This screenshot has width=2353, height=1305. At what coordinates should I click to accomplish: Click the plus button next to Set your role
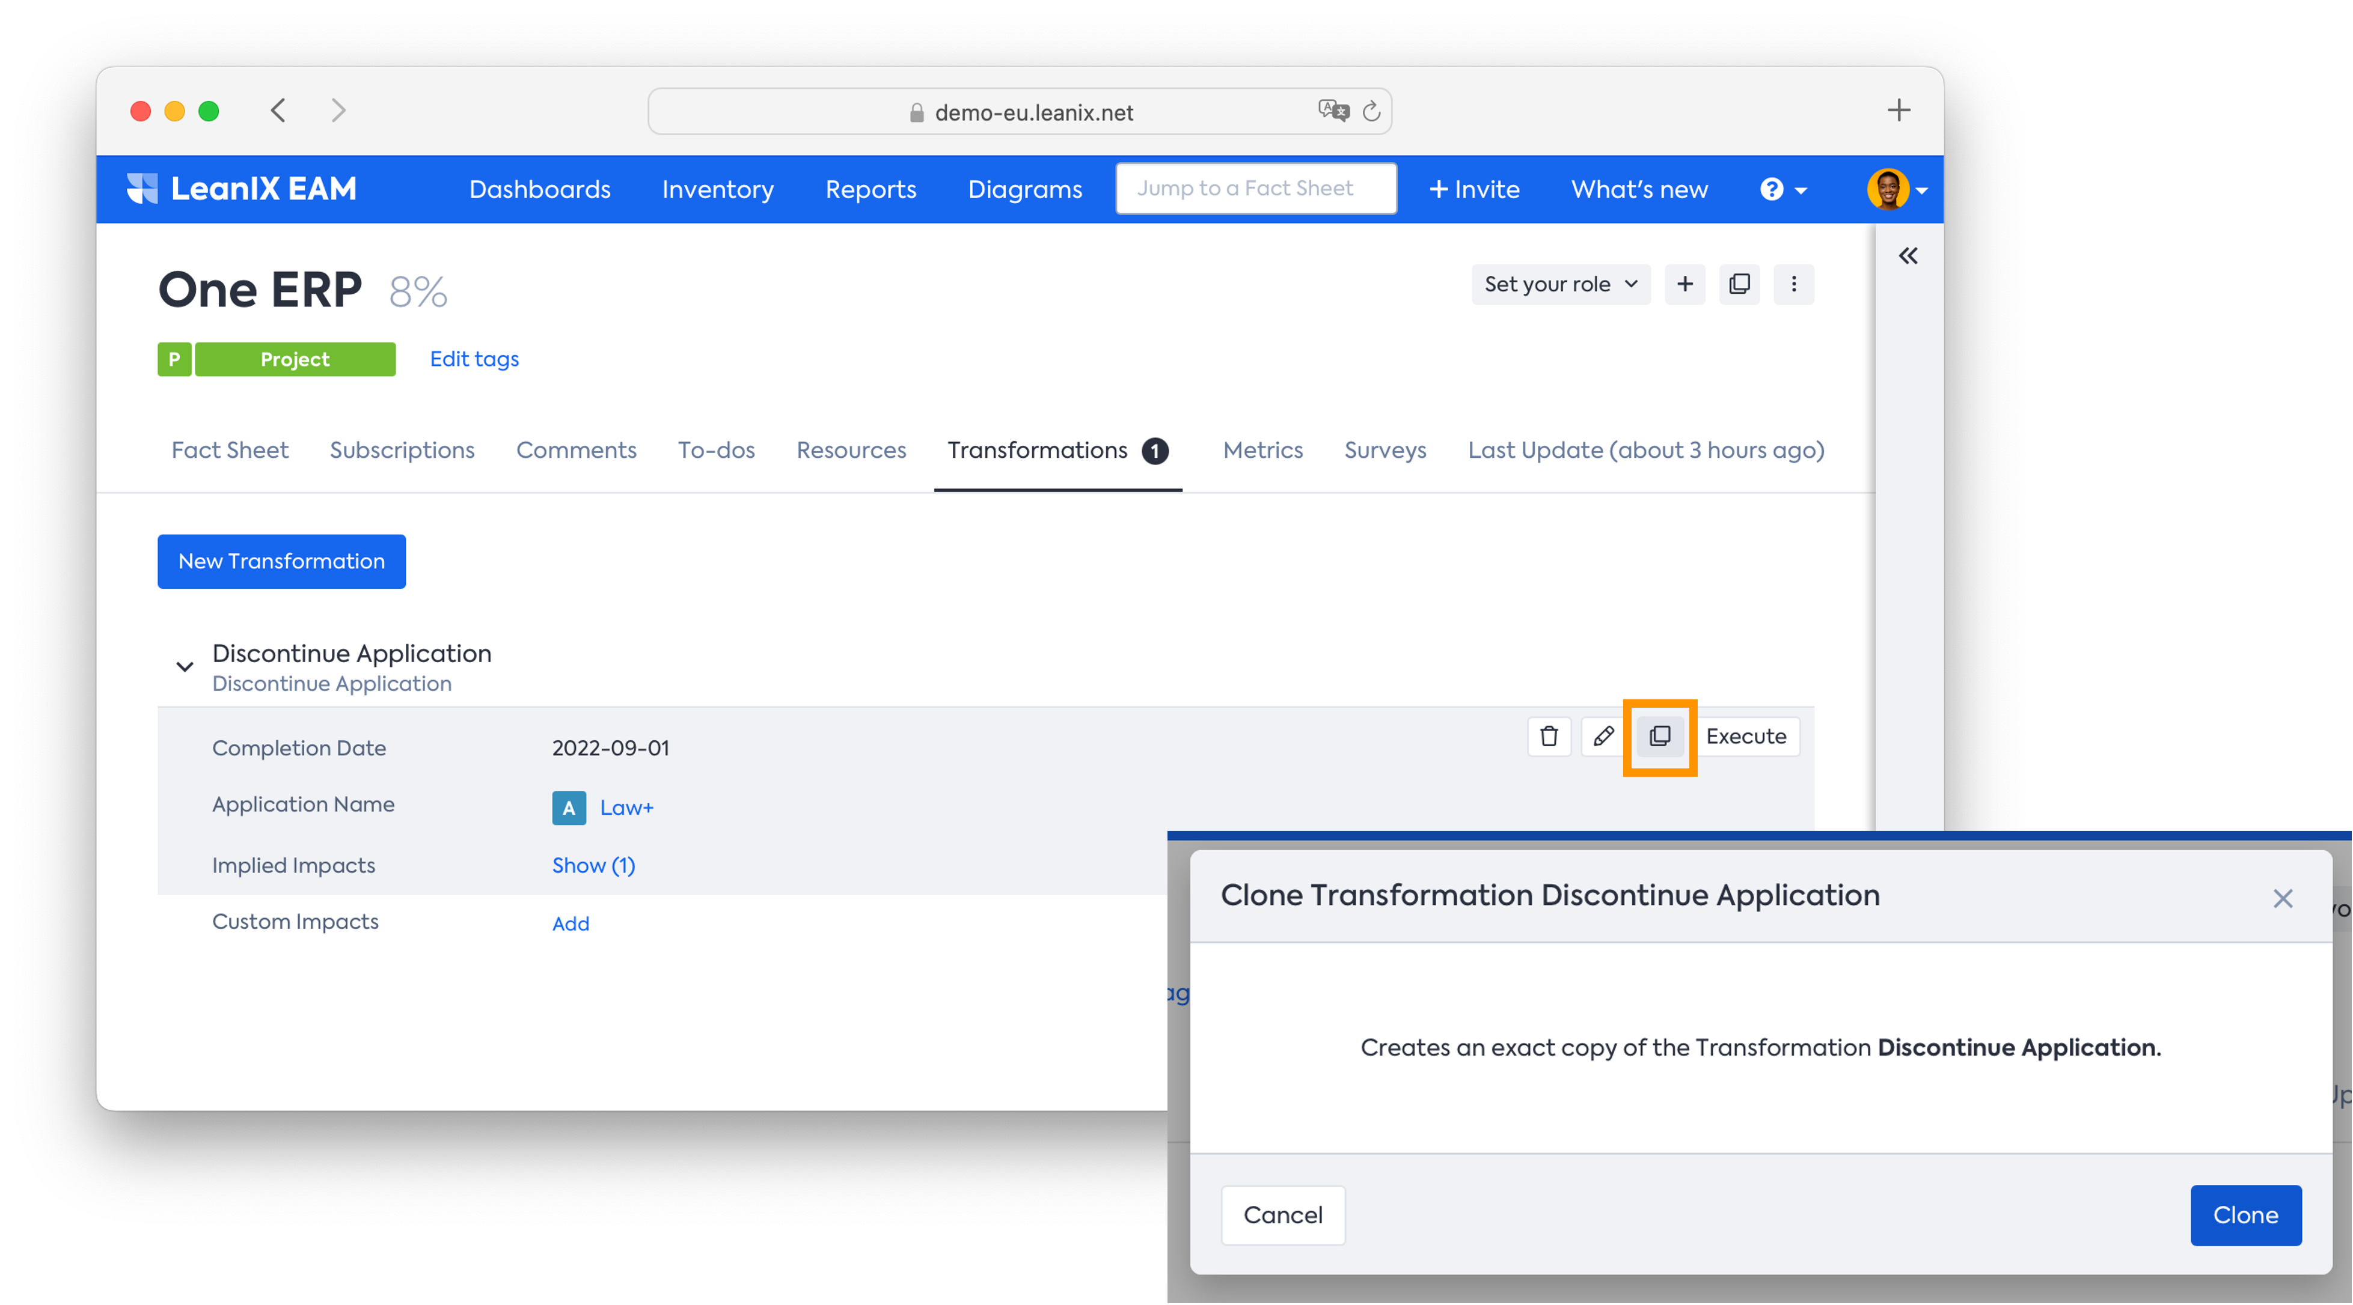point(1684,284)
